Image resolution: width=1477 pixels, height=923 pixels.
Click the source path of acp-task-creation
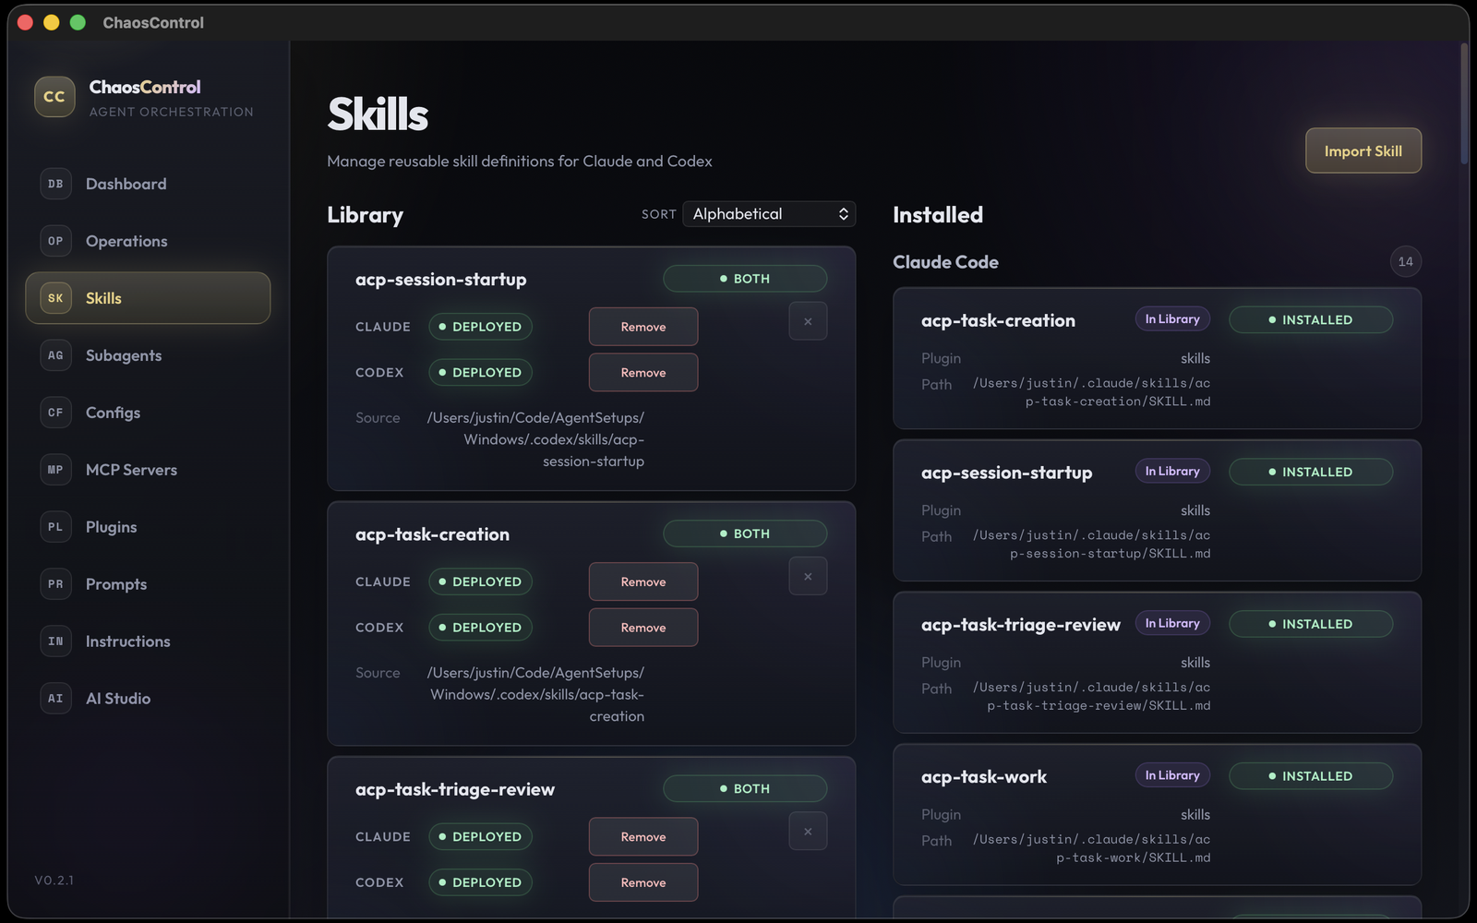point(535,694)
